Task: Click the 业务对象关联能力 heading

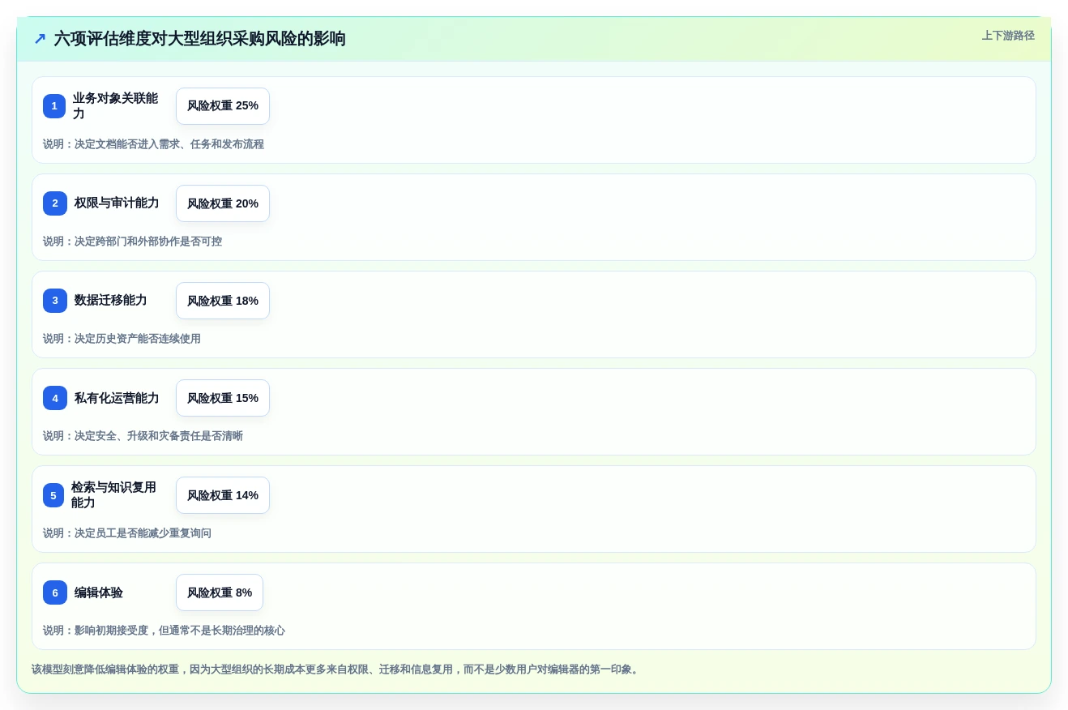Action: click(x=116, y=106)
